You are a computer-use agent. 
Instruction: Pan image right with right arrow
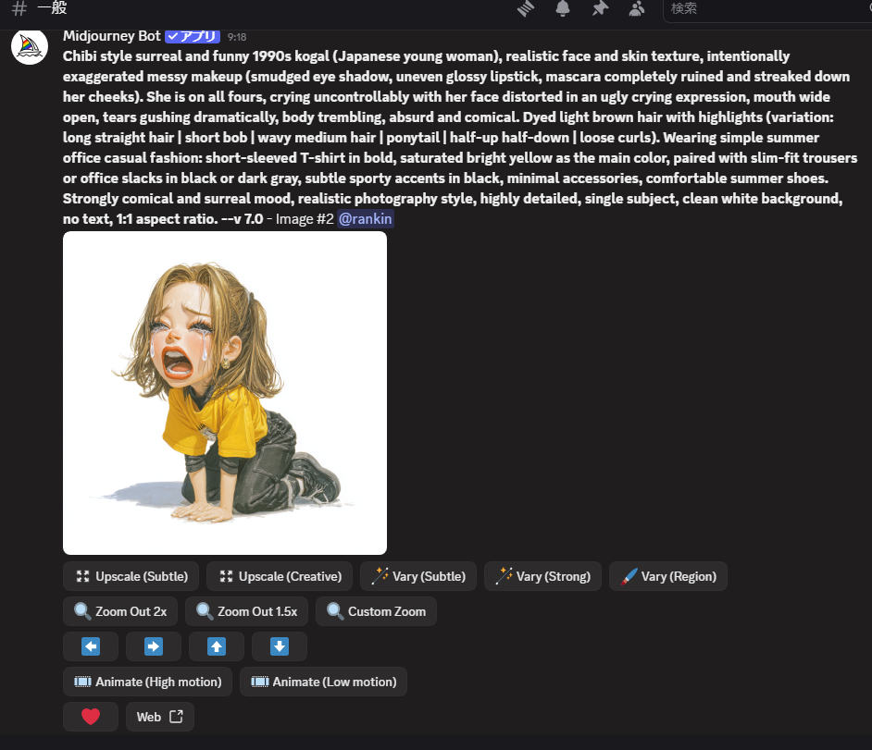click(154, 646)
